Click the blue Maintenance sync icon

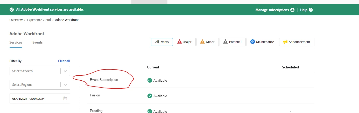point(252,42)
